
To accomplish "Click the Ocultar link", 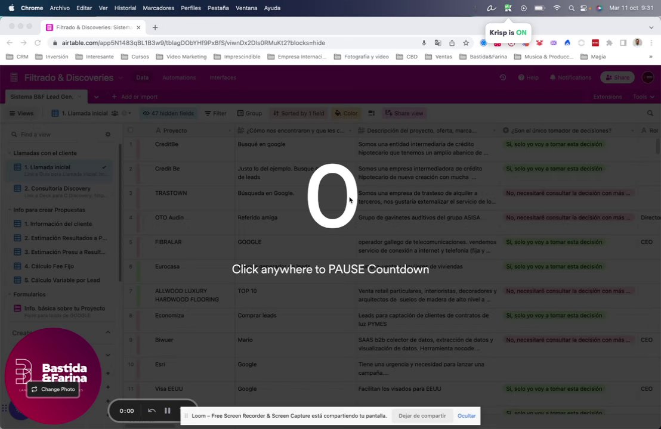I will click(467, 416).
